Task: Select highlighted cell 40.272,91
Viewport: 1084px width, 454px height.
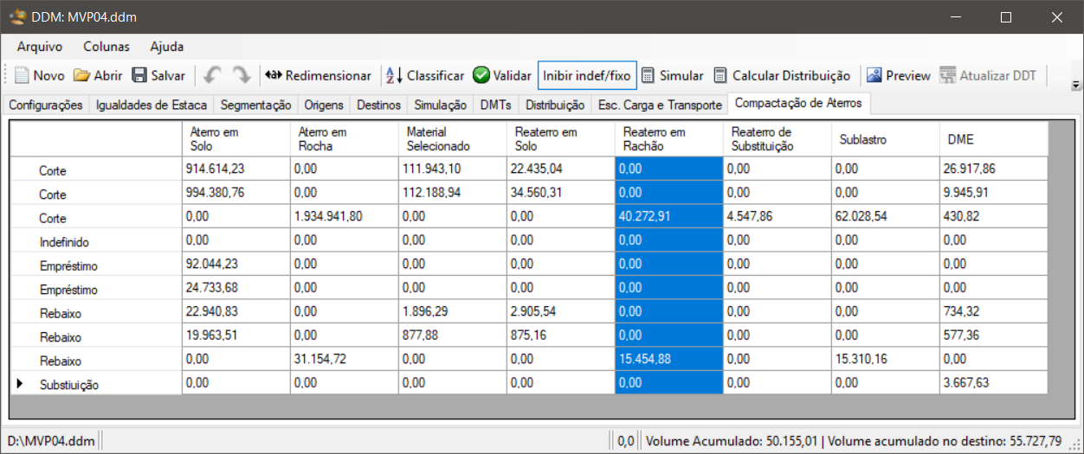Action: pyautogui.click(x=668, y=216)
